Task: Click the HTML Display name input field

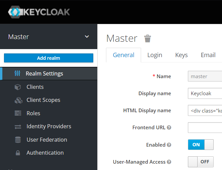Action: pos(205,111)
